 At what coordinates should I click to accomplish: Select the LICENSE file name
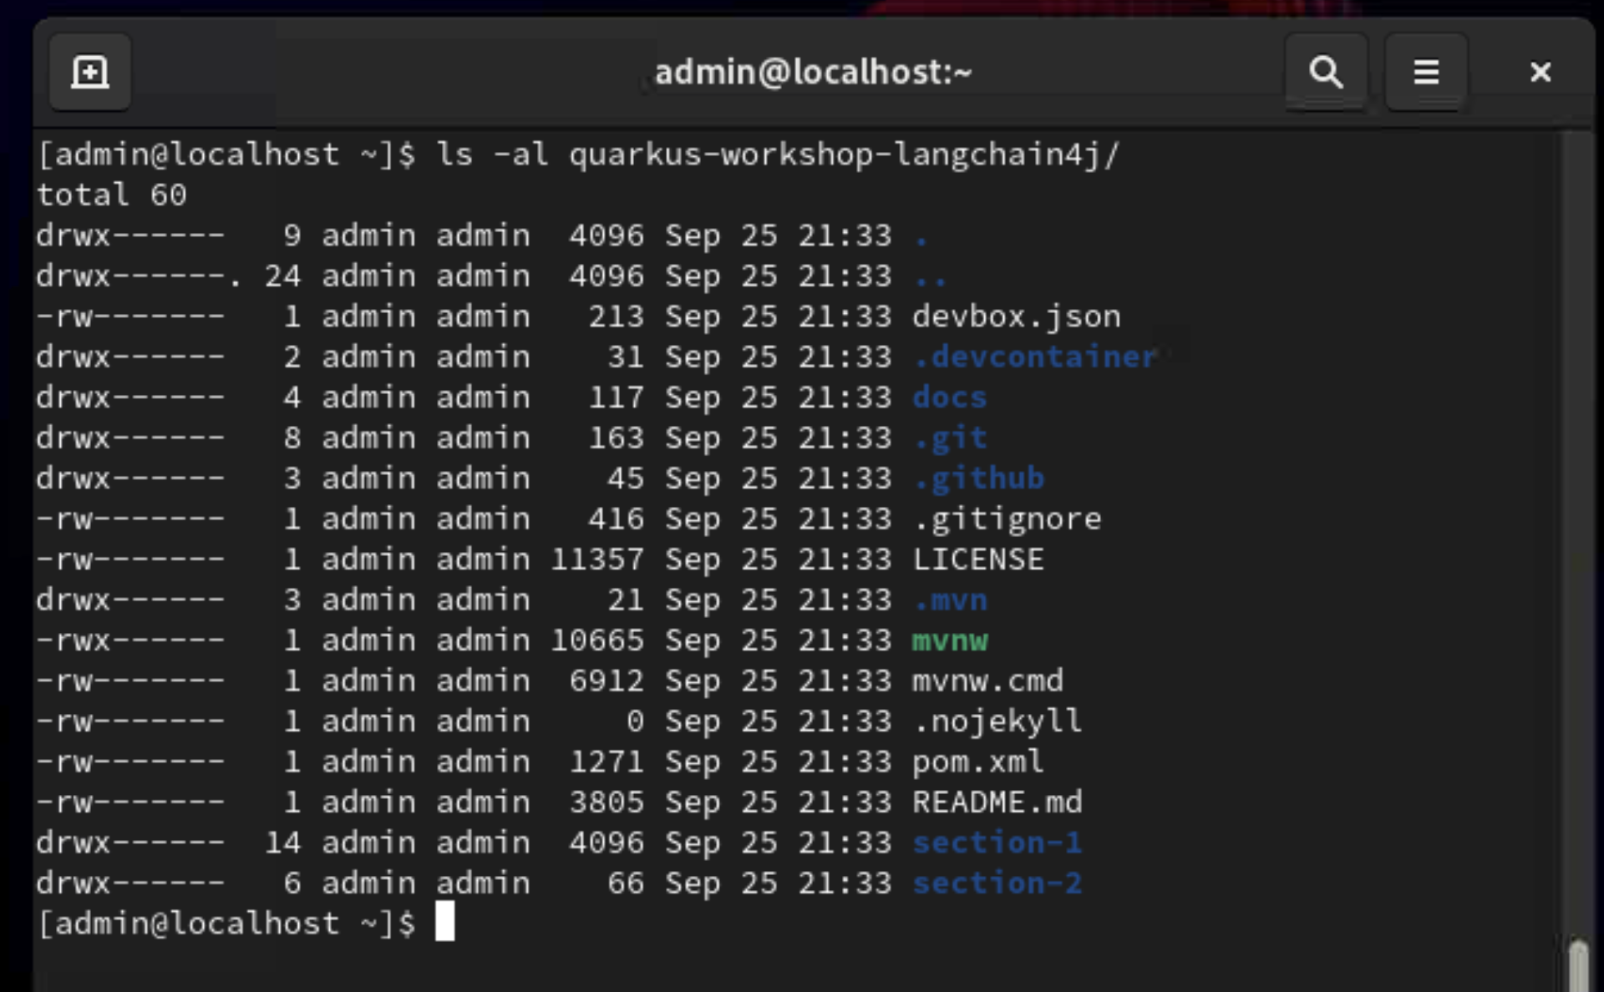click(977, 559)
